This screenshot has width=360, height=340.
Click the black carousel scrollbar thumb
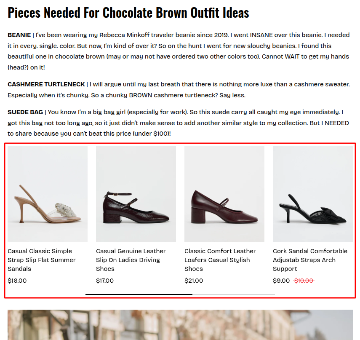coord(139,294)
